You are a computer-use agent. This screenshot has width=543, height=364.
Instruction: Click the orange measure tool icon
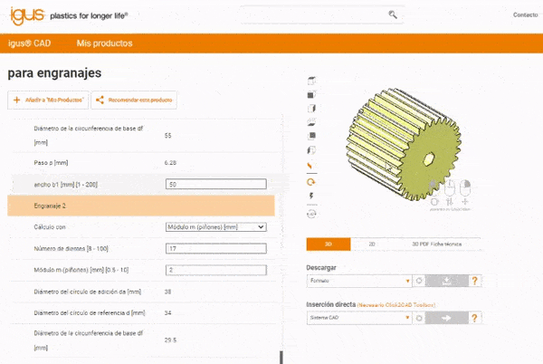pyautogui.click(x=311, y=166)
